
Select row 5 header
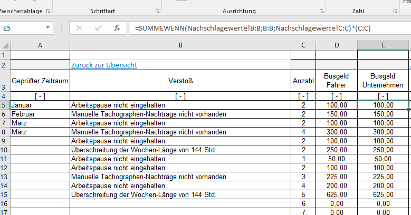pos(5,105)
